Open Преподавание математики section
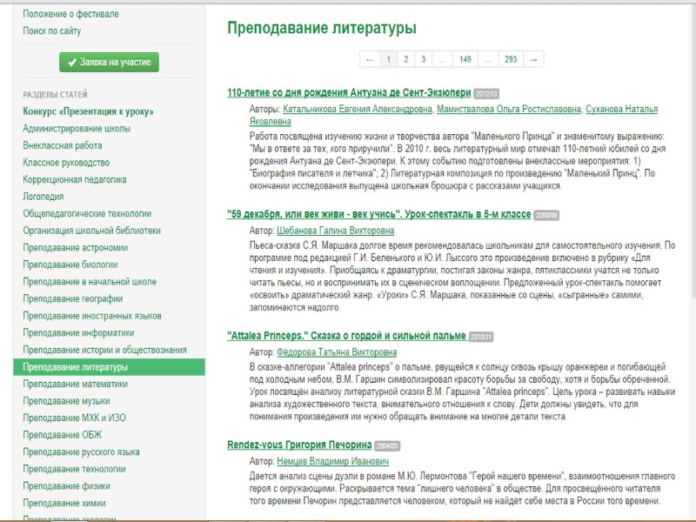 click(x=76, y=384)
